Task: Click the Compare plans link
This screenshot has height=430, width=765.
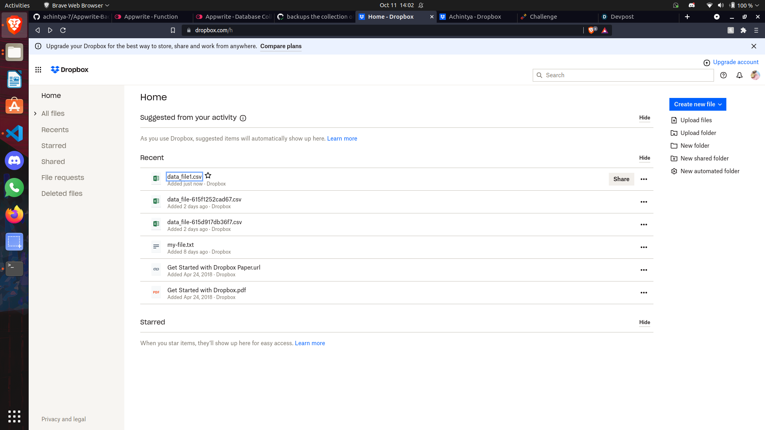Action: (280, 46)
